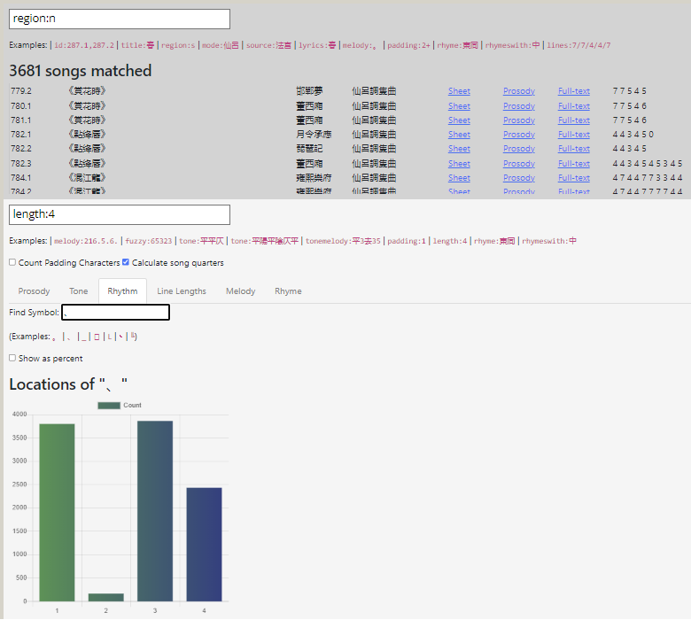Click Sheet link for song 782.3

point(459,164)
